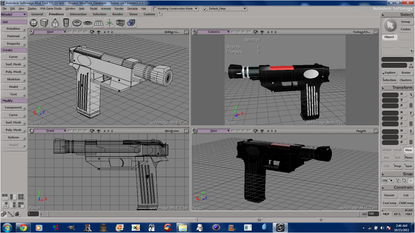Open the Default_Pass dropdown
This screenshot has height=233, width=415.
(225, 8)
